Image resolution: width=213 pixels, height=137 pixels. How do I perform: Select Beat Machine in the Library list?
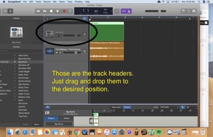click(x=24, y=59)
